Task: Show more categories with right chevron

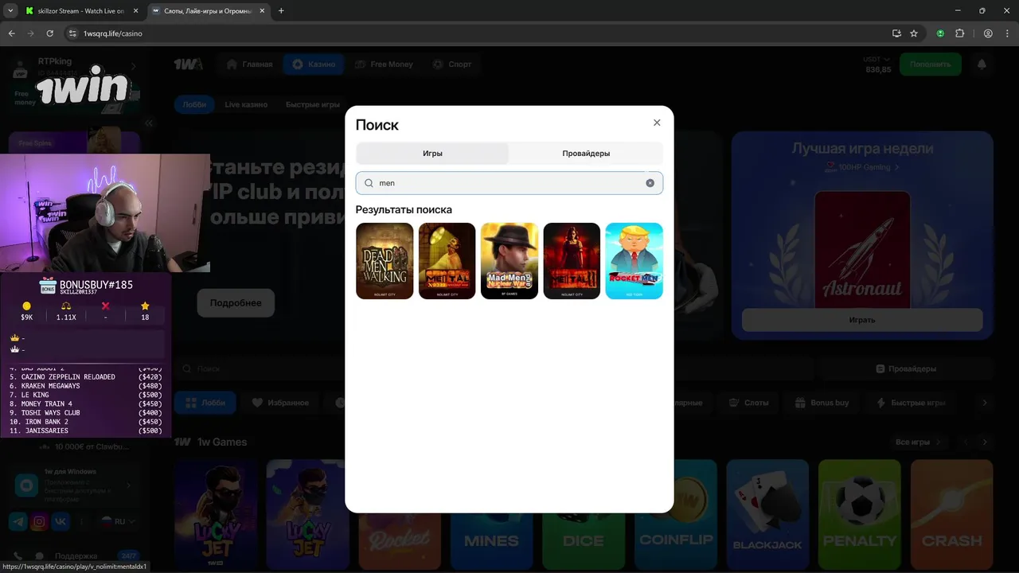Action: (985, 403)
